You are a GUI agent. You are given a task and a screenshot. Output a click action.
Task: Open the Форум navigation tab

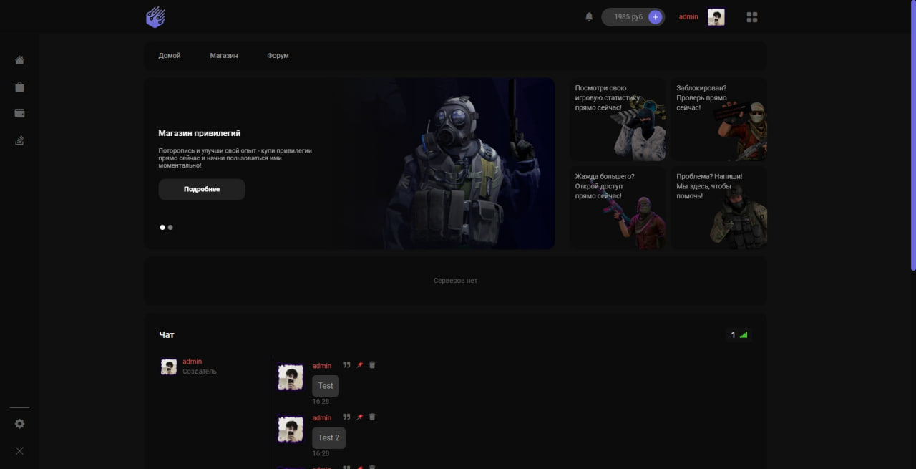coord(278,56)
